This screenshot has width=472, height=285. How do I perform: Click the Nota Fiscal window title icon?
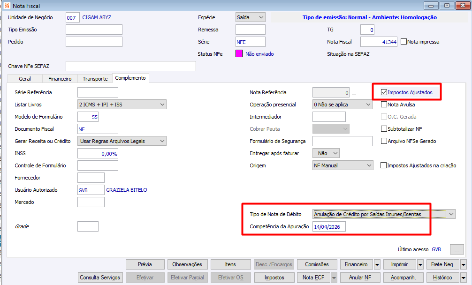point(7,6)
